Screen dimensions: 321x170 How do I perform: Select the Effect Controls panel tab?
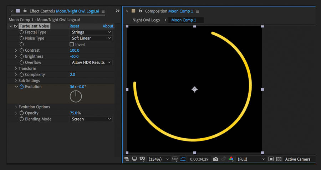(x=64, y=11)
